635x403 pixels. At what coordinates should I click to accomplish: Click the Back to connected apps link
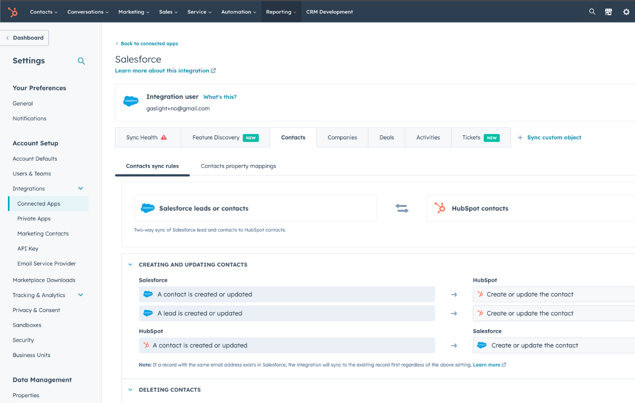point(147,44)
